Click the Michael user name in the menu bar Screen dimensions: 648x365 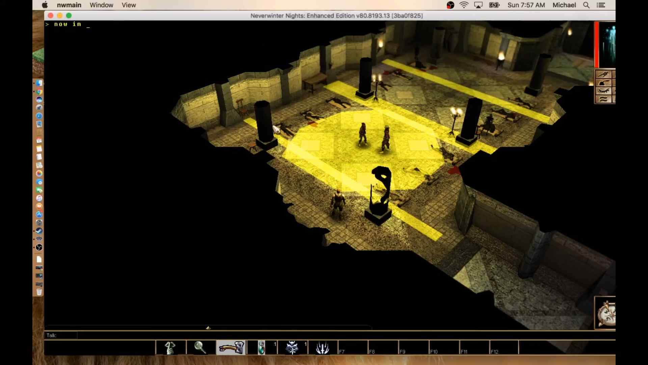point(564,5)
